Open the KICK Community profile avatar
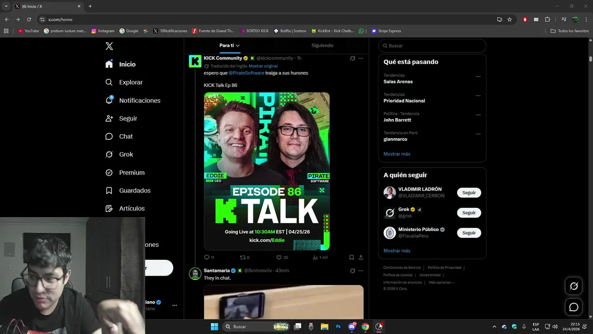Image resolution: width=593 pixels, height=334 pixels. [x=195, y=61]
